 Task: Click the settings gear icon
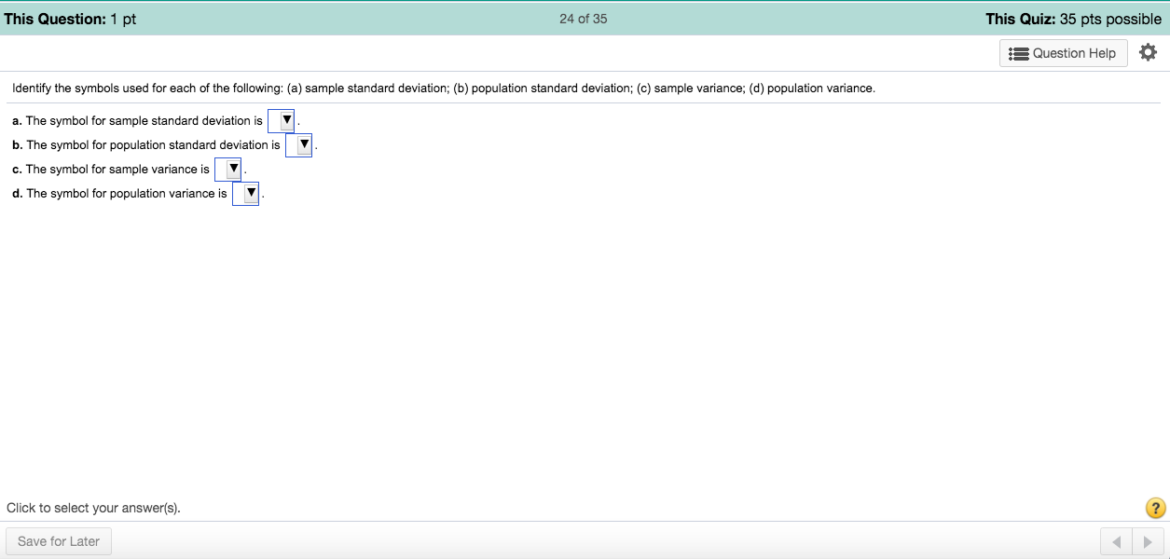(x=1148, y=52)
